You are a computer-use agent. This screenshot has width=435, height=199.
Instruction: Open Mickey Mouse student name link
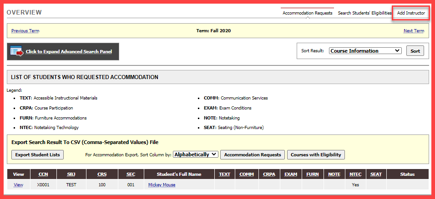point(162,185)
